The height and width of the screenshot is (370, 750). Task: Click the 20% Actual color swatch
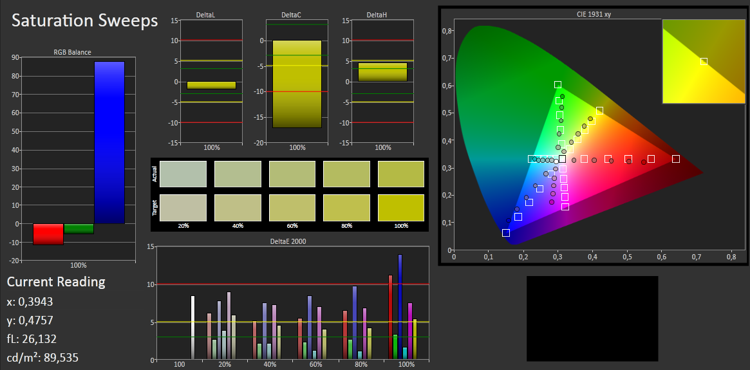point(183,174)
